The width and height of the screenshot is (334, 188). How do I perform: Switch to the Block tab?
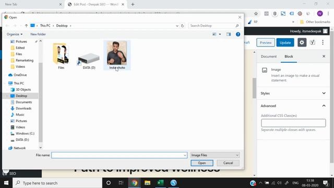point(289,56)
